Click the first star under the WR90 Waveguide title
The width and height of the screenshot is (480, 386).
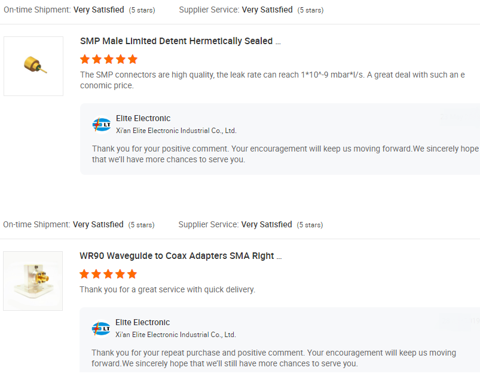pos(84,274)
